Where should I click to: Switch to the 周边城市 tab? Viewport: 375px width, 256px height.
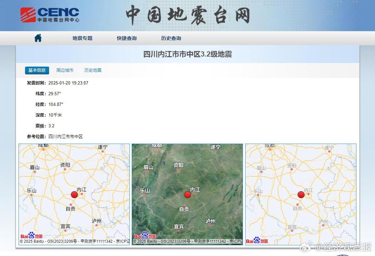[65, 70]
